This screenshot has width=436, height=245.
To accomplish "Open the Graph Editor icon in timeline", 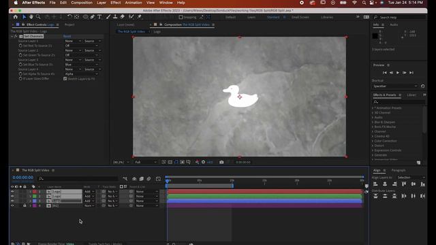I will coord(158,178).
